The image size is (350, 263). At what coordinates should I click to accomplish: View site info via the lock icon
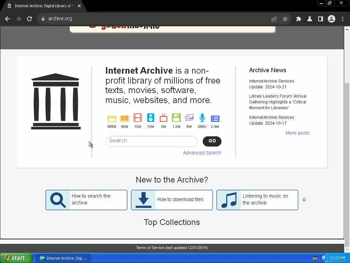coord(43,19)
